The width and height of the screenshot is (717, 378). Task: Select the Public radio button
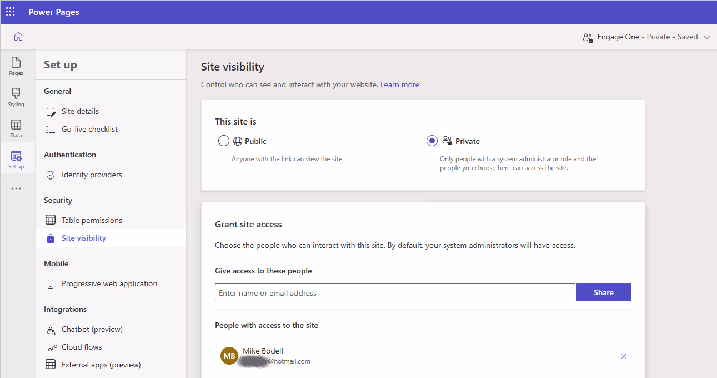coord(224,141)
